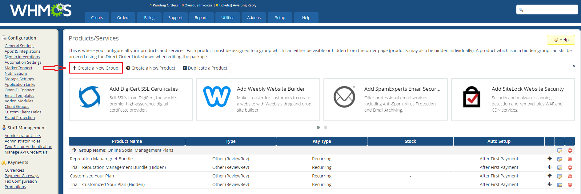Click Create a New Group button

96,68
